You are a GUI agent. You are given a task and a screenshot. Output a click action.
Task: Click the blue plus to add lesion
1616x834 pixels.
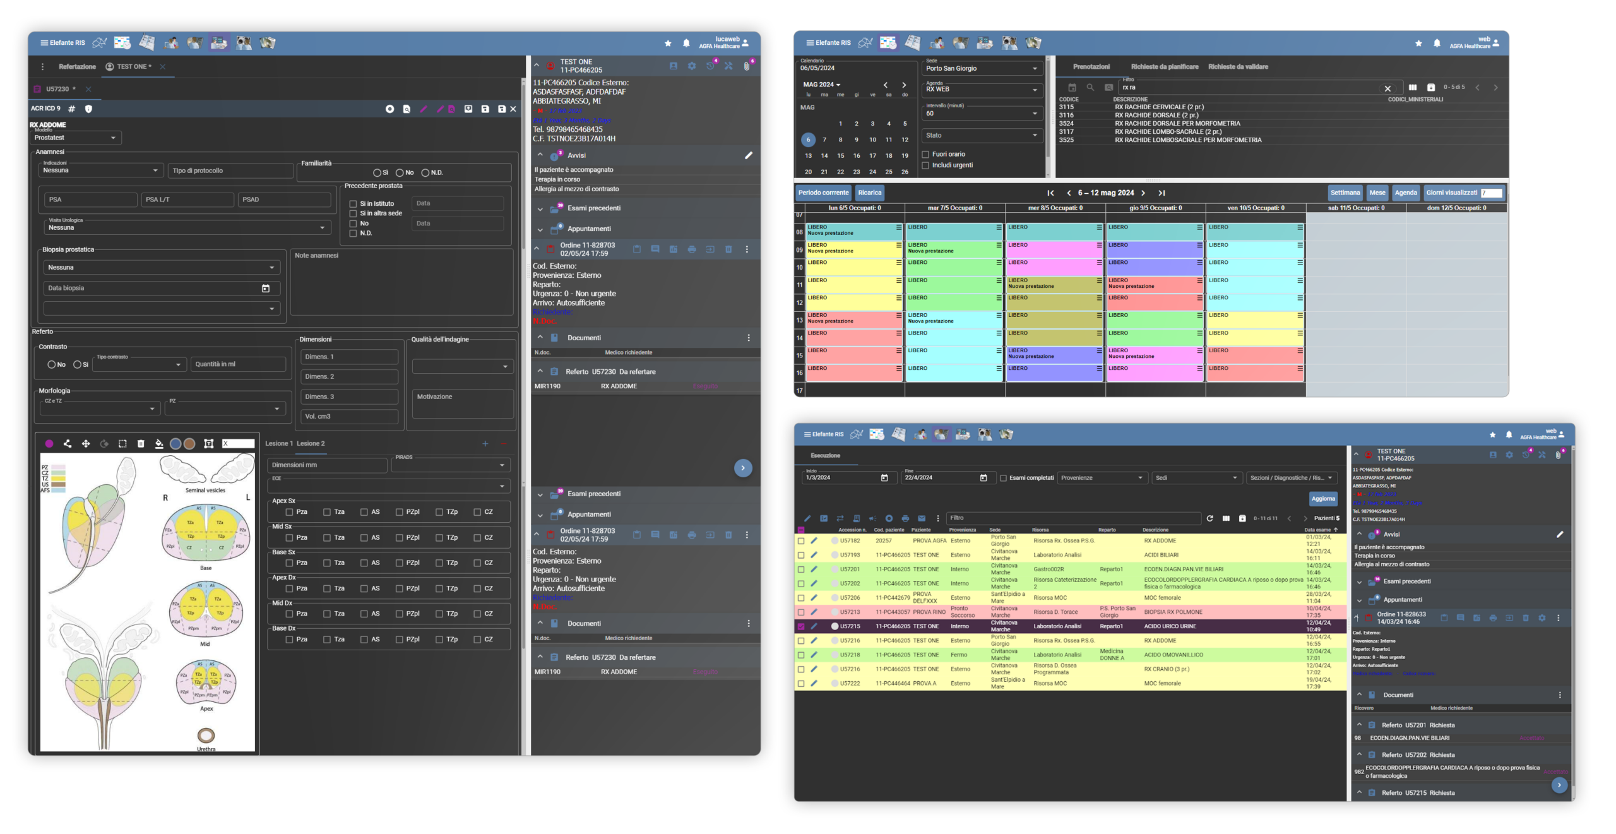point(485,444)
